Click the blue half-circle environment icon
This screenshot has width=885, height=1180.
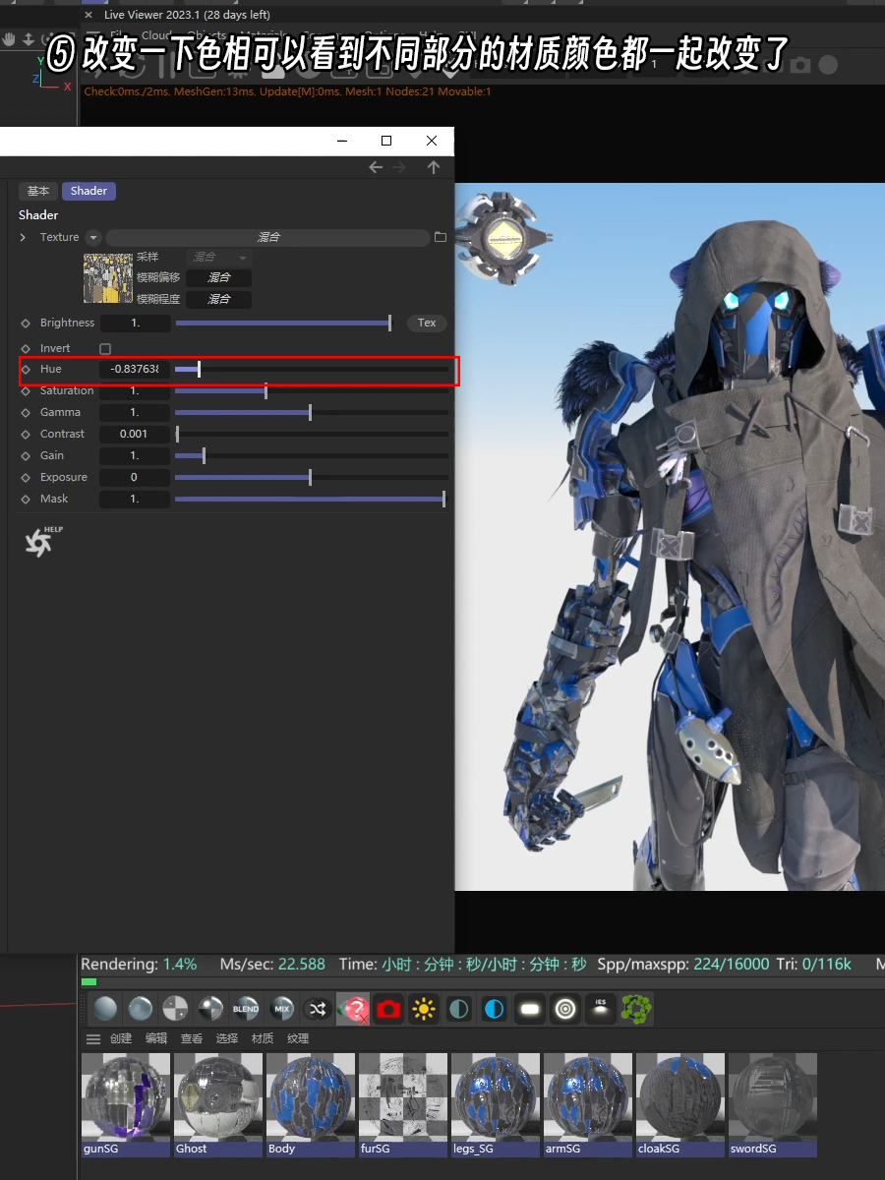coord(494,1009)
